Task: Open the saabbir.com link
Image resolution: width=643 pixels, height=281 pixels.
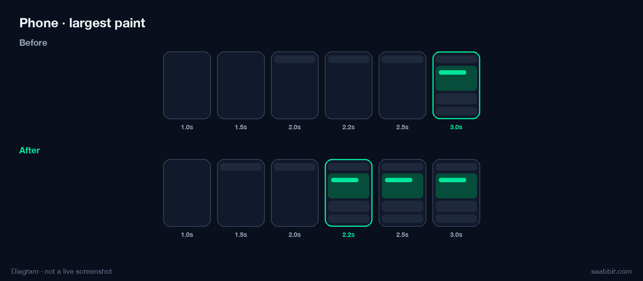Action: point(611,271)
